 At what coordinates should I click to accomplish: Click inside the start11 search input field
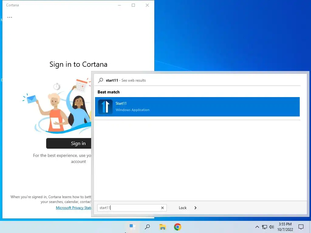point(132,208)
